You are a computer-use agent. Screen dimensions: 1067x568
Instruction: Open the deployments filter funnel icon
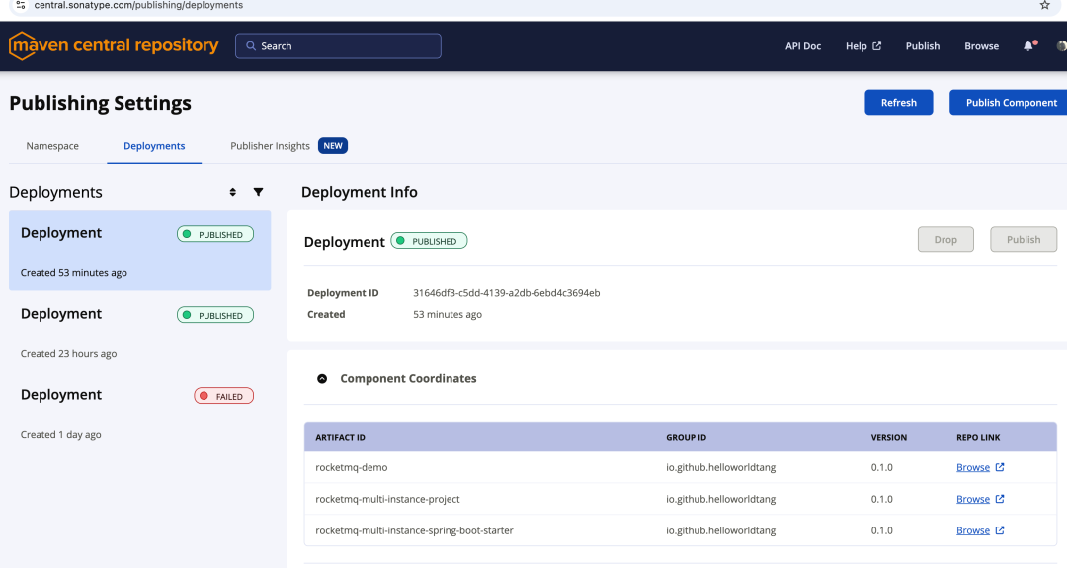[259, 192]
